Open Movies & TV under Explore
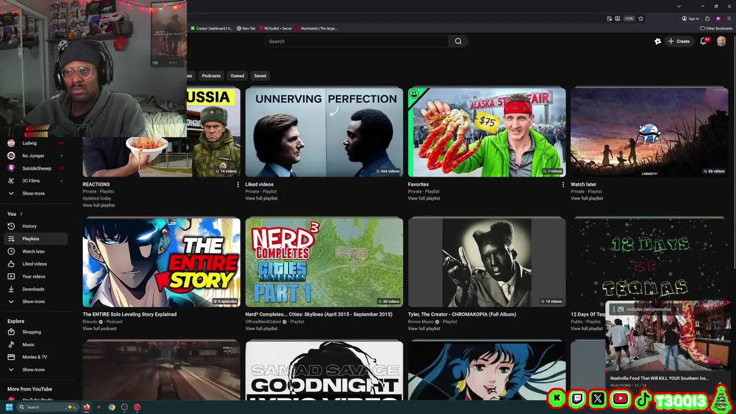Image resolution: width=736 pixels, height=414 pixels. [x=37, y=357]
